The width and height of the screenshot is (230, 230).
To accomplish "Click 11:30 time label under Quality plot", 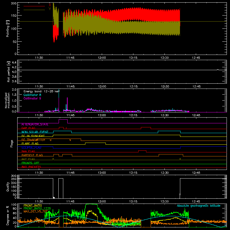I will coord(39,202).
